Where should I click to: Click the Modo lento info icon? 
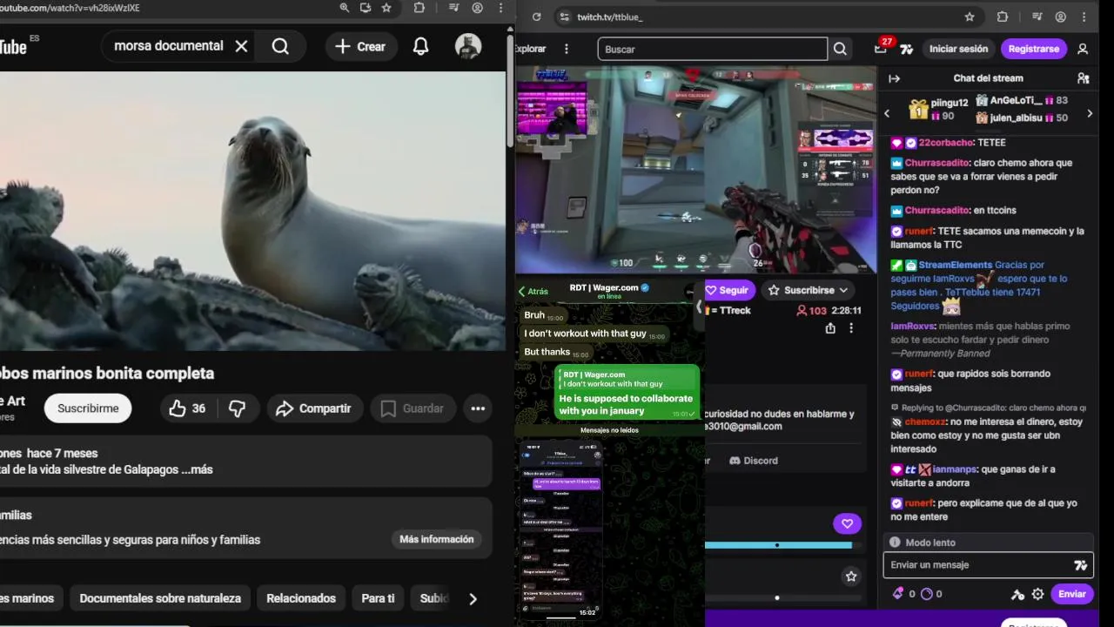pos(894,543)
